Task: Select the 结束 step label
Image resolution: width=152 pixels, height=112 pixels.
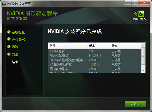Action: (x=15, y=62)
